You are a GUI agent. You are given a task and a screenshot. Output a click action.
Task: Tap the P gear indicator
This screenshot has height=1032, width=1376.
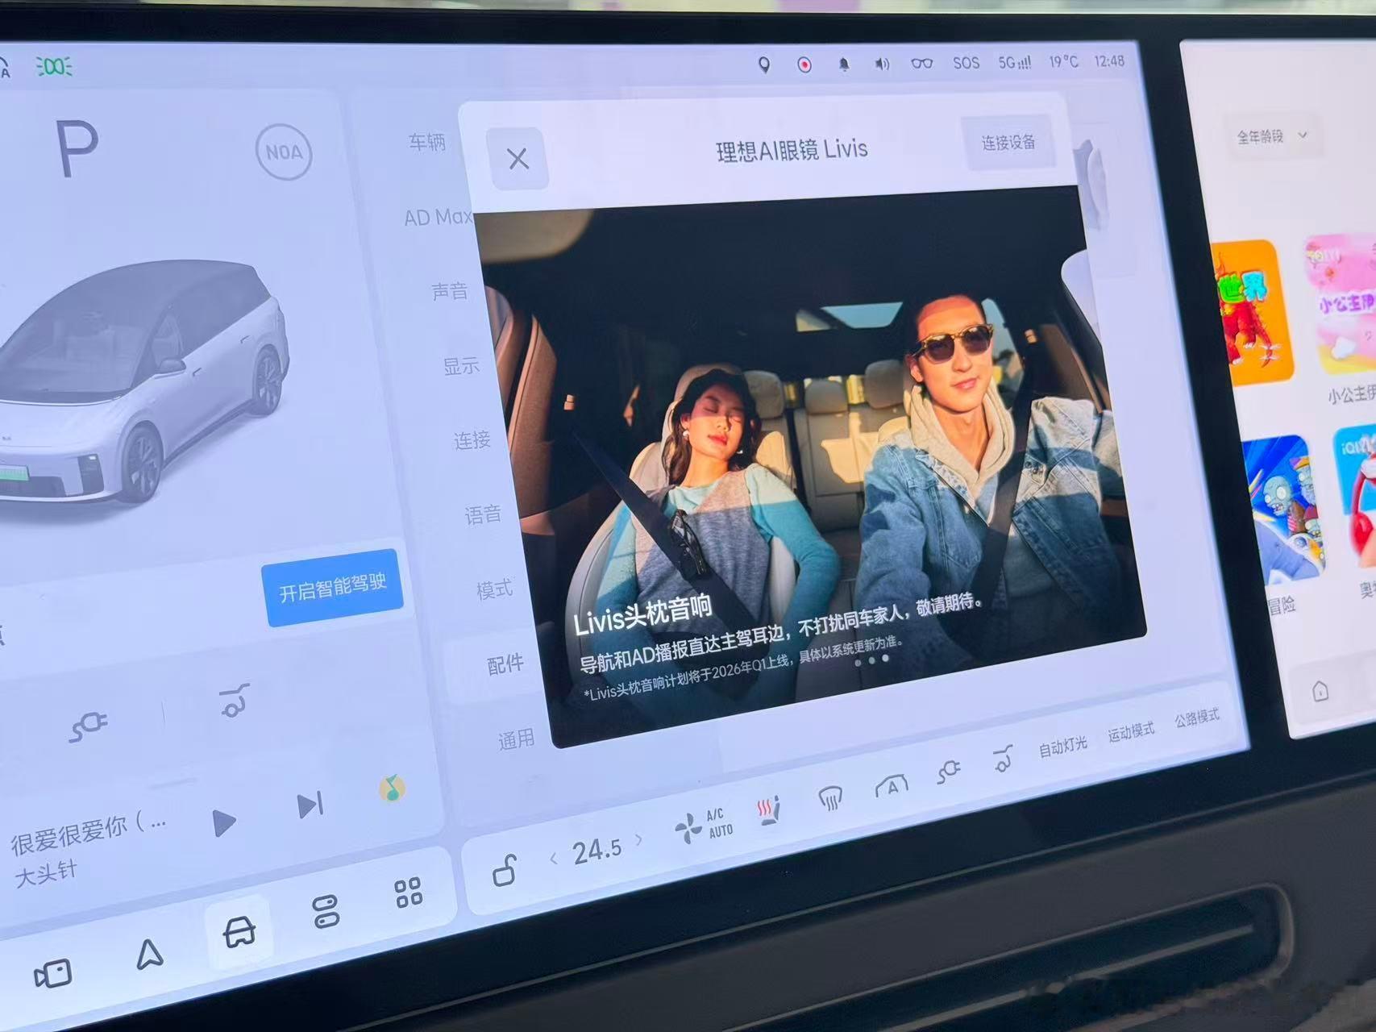(x=77, y=148)
